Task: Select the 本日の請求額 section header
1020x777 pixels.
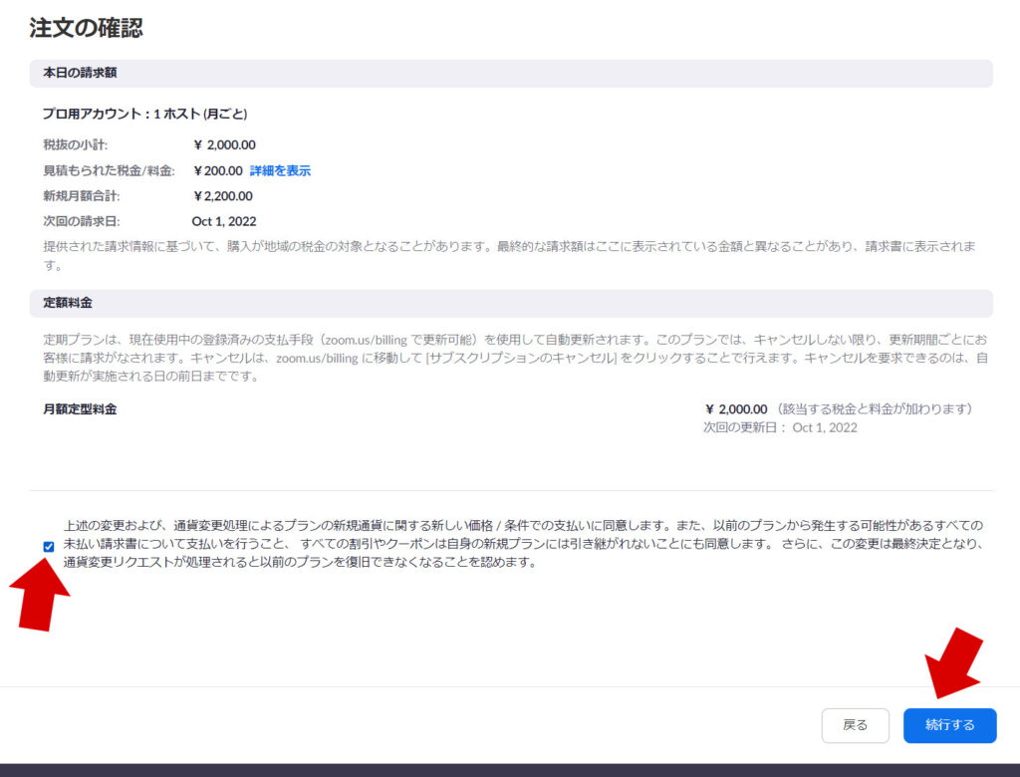Action: [81, 73]
